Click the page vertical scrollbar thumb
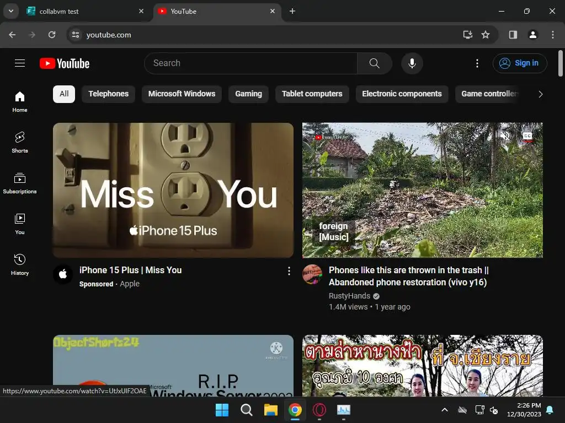Viewport: 565px width, 423px height. pos(561,64)
